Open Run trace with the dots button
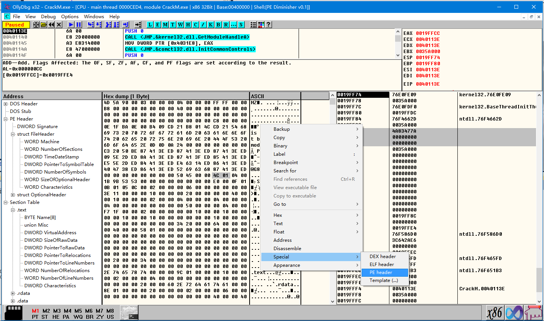This screenshot has width=544, height=321. pos(234,25)
